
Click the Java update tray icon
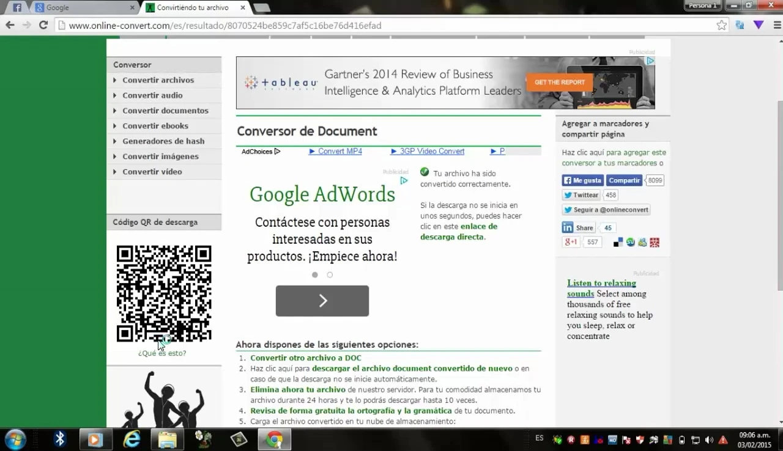(x=584, y=439)
